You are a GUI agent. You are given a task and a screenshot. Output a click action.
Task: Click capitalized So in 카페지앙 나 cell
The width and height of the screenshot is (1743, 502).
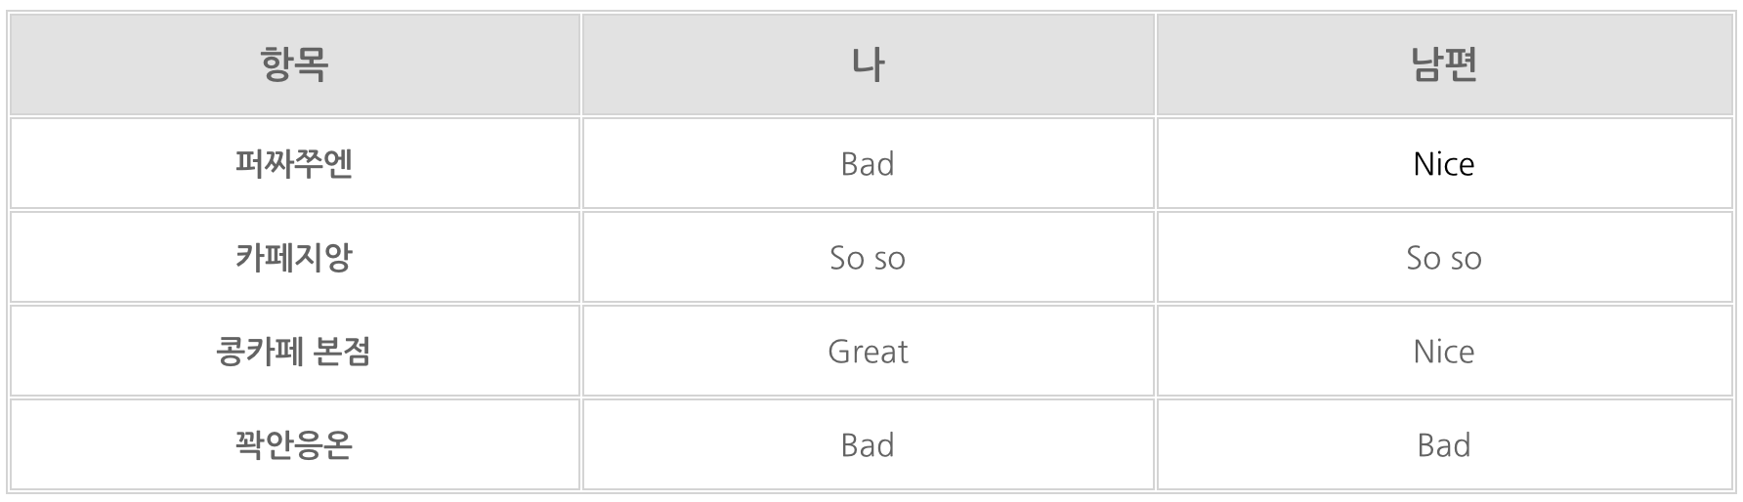pos(847,258)
